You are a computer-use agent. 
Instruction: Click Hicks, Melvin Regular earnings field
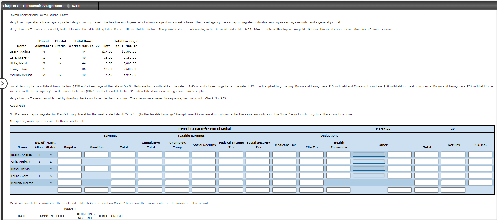click(x=69, y=169)
